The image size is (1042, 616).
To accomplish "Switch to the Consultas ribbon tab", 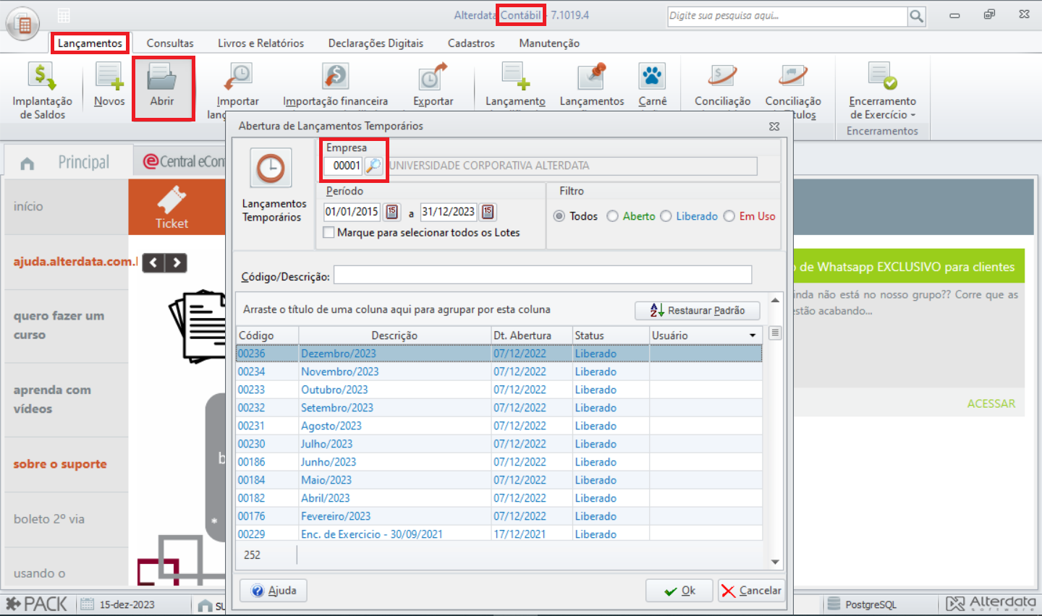I will pyautogui.click(x=170, y=43).
